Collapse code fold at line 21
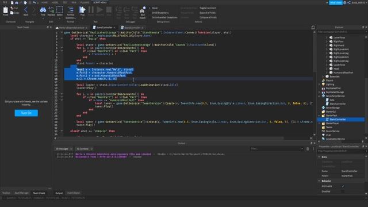The height and width of the screenshot is (207, 368). 62,94
